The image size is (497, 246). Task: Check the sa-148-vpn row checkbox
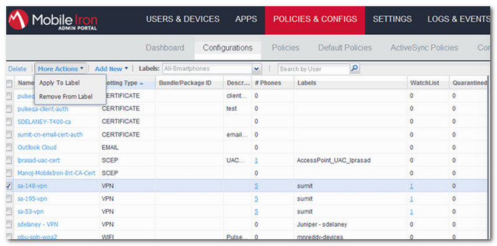click(x=9, y=186)
